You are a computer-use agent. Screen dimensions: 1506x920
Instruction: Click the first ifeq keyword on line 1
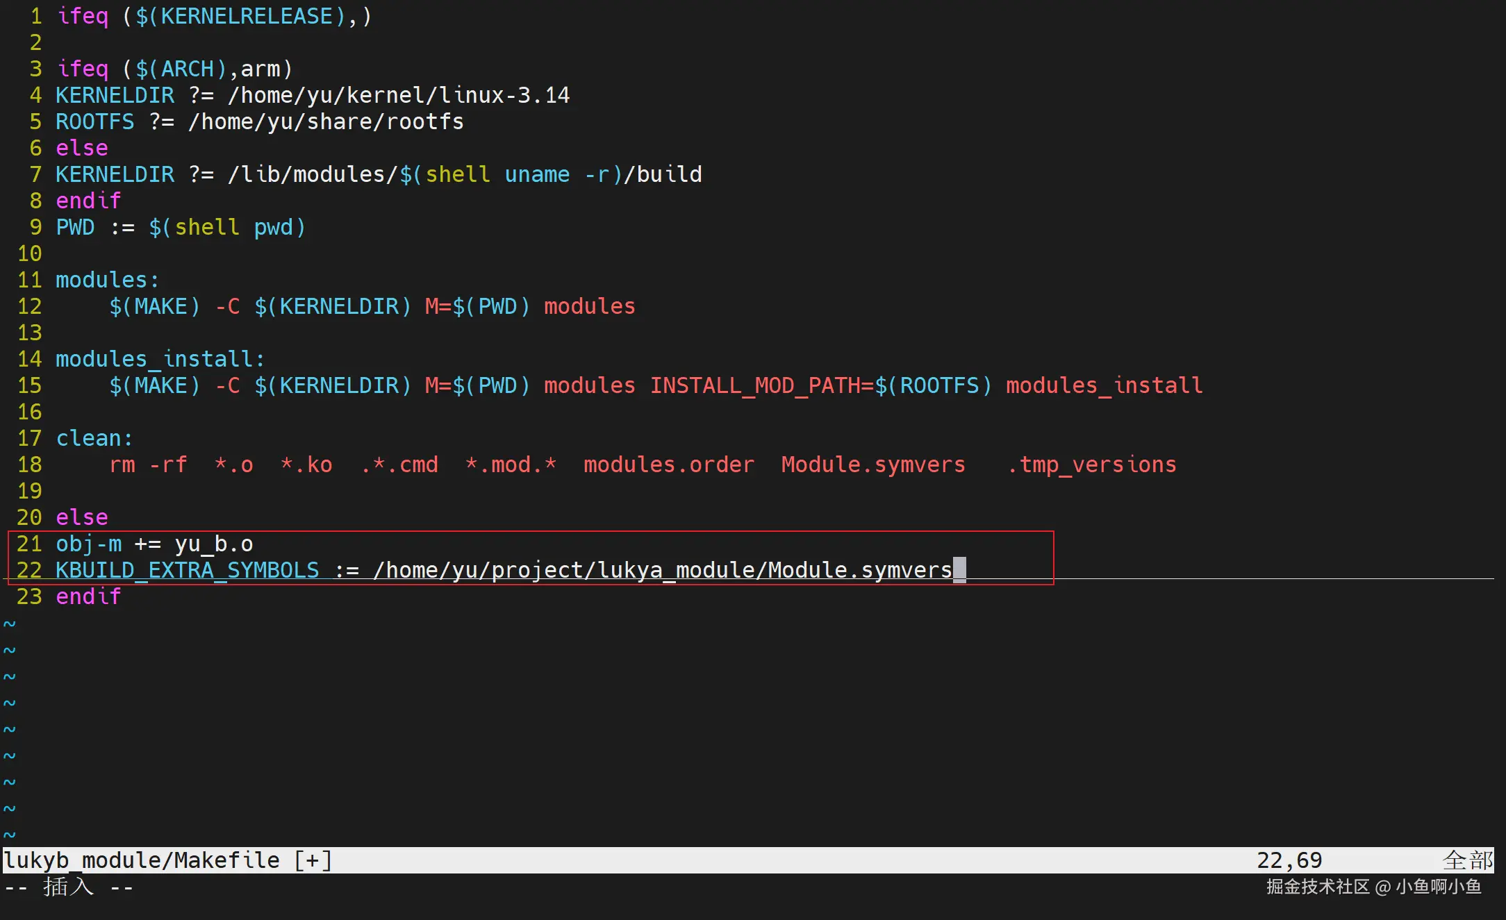(83, 16)
